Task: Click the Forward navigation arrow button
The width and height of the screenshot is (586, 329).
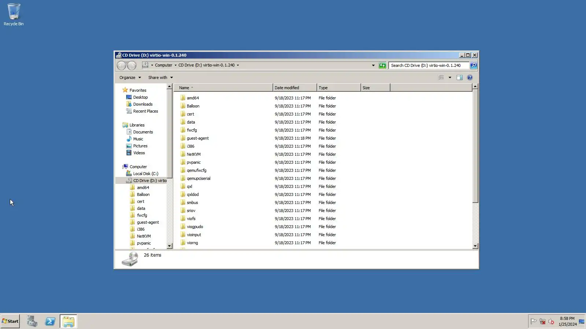Action: click(x=131, y=65)
